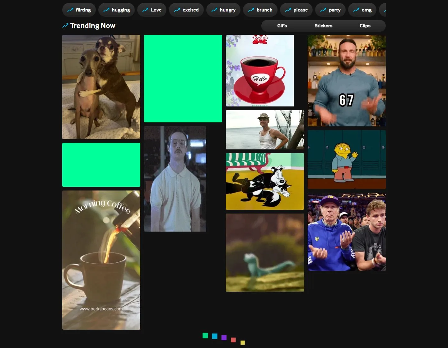
Task: Open the man in tank top by sea GIF
Action: [x=265, y=130]
